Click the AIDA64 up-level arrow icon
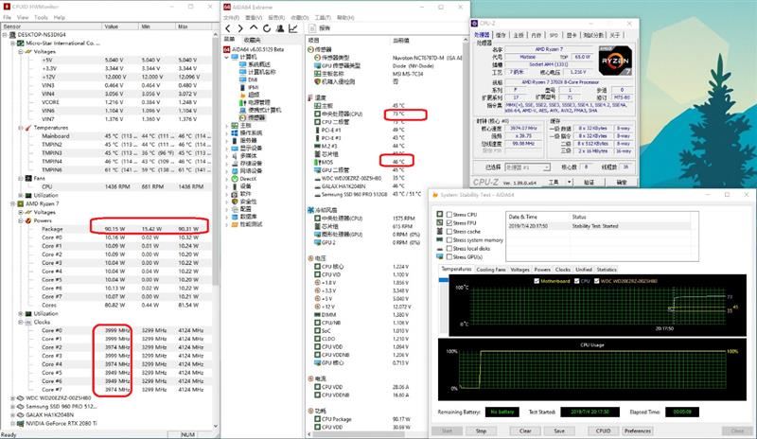Screen dimensions: 757x439 pos(254,28)
